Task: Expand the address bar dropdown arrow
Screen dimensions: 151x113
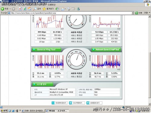Action: pyautogui.click(x=133, y=13)
